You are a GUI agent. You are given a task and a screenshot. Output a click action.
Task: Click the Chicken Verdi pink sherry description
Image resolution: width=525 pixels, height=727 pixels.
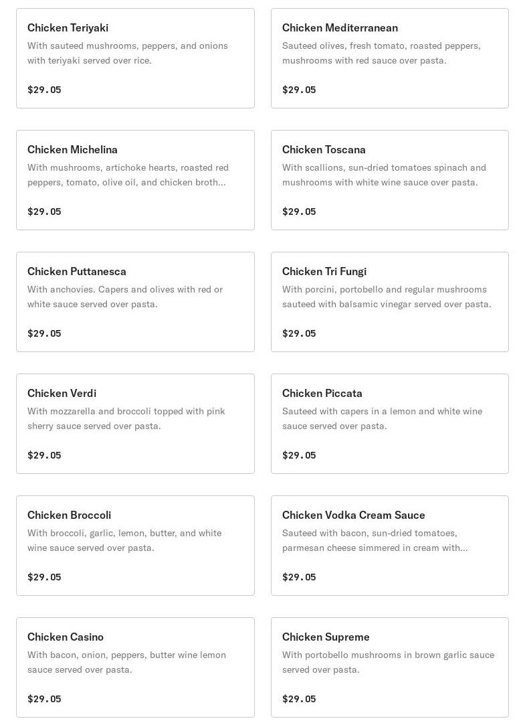point(126,418)
